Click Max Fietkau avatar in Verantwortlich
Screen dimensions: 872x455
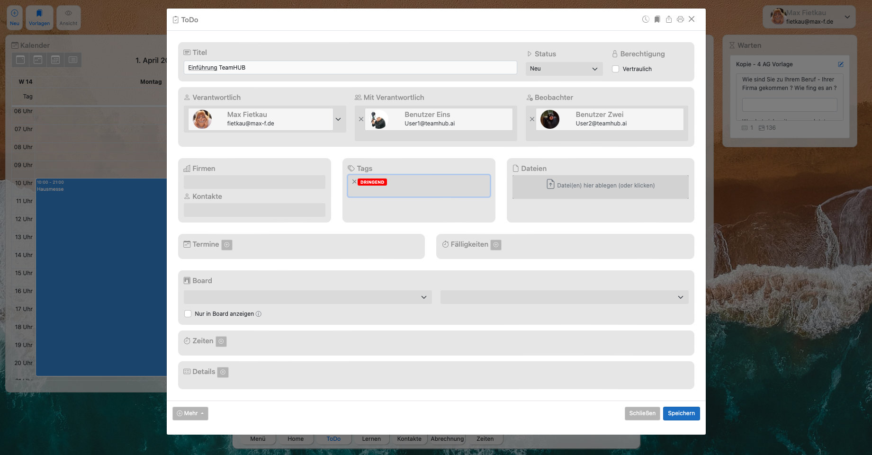tap(202, 119)
